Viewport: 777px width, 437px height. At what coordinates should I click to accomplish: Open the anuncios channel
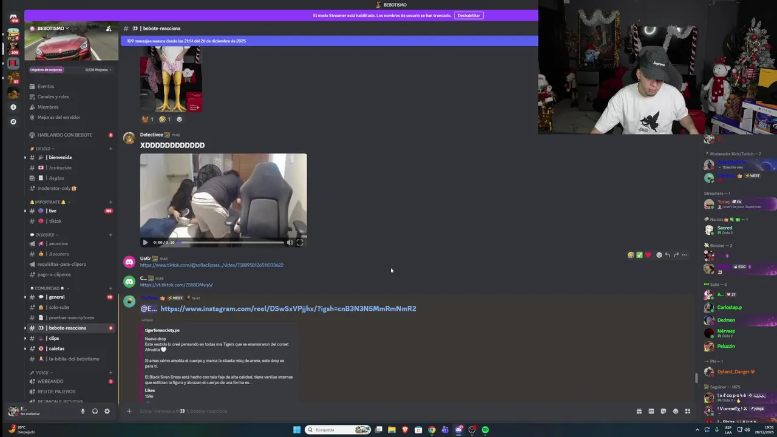[71, 243]
